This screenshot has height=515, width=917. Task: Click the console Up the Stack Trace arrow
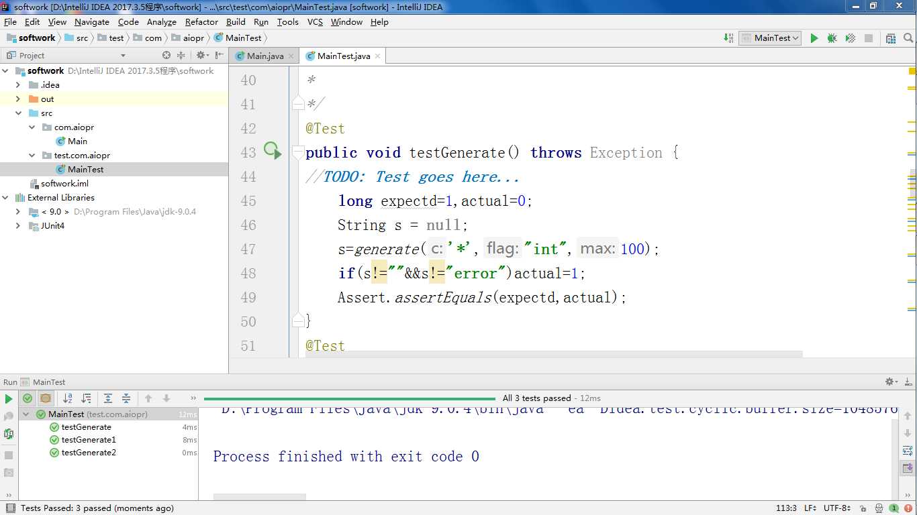pyautogui.click(x=908, y=416)
